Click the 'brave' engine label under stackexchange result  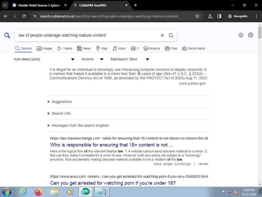[158, 164]
